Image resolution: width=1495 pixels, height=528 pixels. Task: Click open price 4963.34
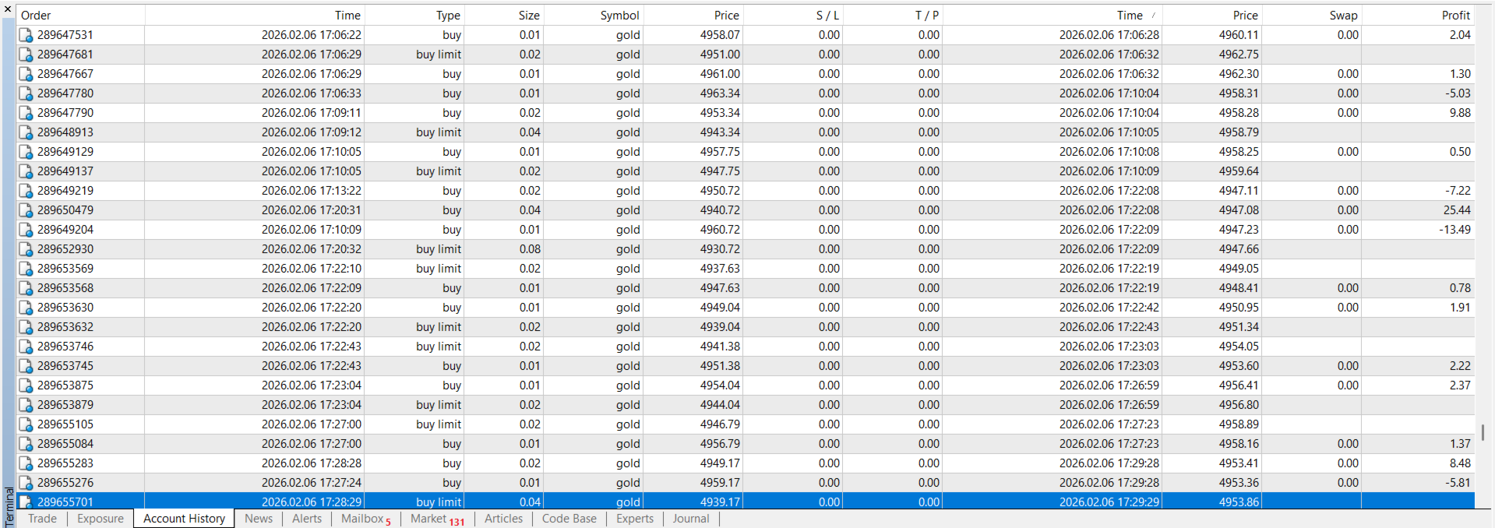pyautogui.click(x=720, y=93)
